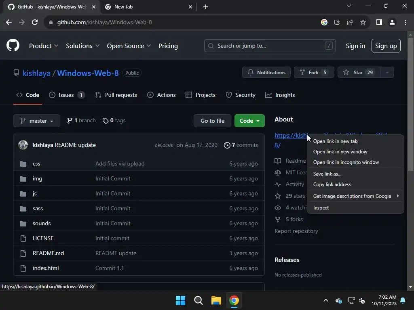The image size is (414, 310).
Task: Open the Windows notification bell
Action: coord(403,300)
